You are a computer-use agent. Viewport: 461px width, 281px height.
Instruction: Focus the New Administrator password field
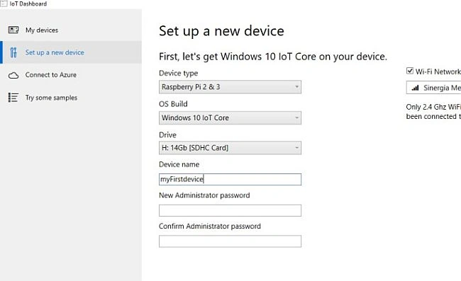coord(230,210)
